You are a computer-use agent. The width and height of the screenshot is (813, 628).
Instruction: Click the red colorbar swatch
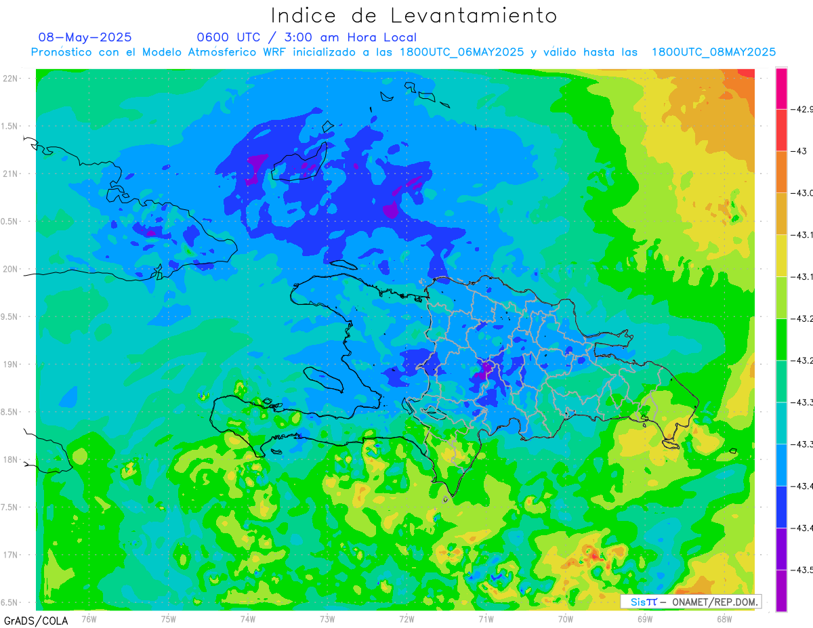coord(781,130)
